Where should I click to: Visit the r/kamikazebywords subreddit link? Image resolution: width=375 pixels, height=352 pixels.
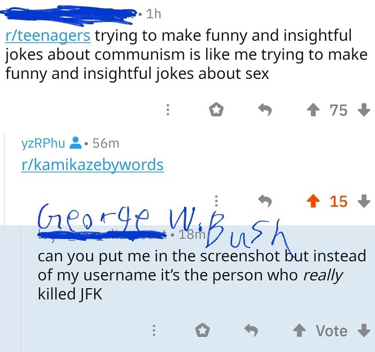[92, 165]
